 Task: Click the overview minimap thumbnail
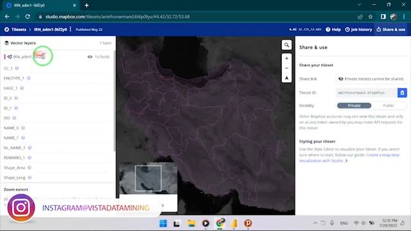click(x=148, y=178)
